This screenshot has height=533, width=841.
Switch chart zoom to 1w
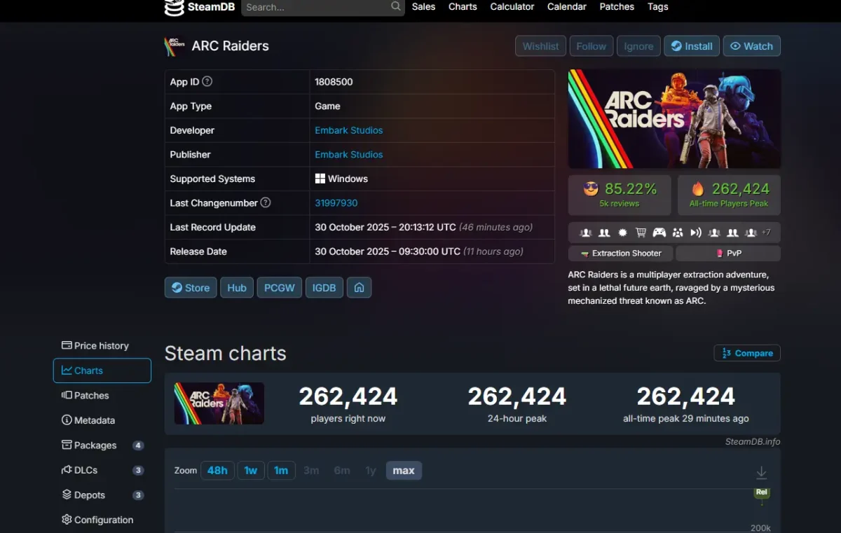251,470
